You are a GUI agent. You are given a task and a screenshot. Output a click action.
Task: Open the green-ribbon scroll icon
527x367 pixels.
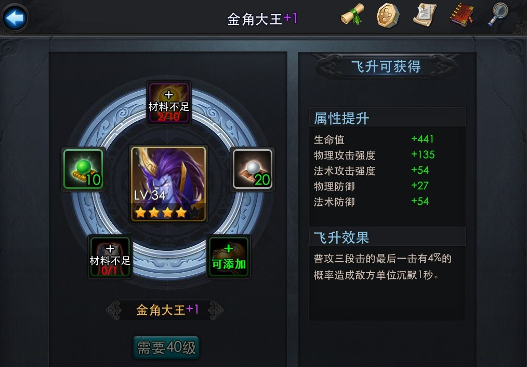coord(352,15)
